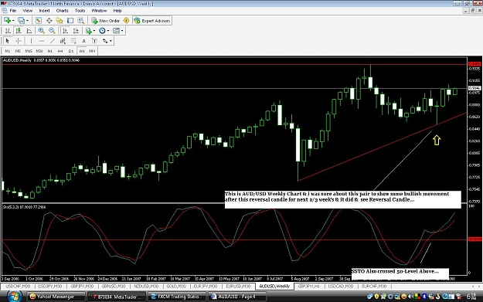Select the Draw Trendline tool
Screen dimensions: 483x302
53,41
